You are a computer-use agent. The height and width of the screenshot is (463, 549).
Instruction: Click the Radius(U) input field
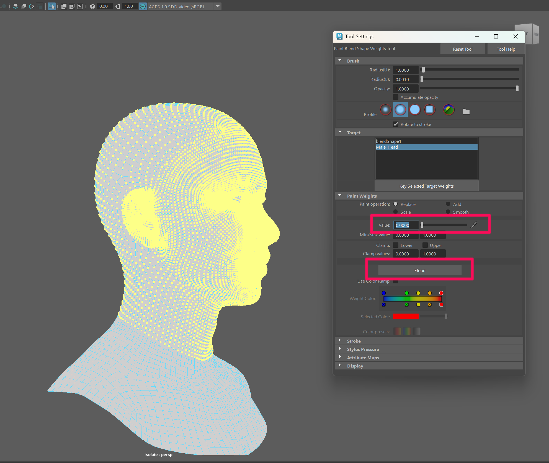point(405,70)
